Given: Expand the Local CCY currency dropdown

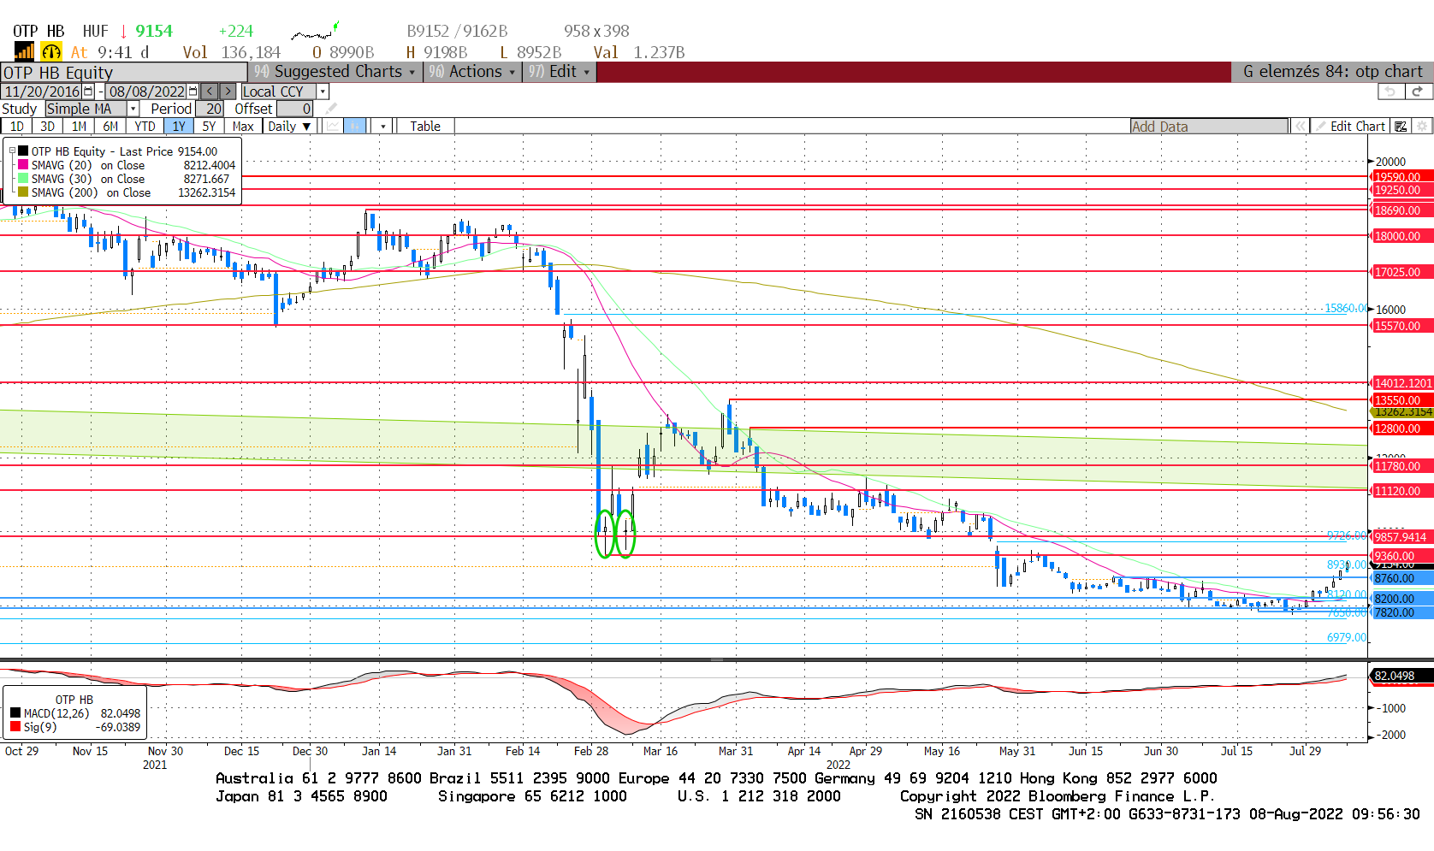Looking at the screenshot, I should click(323, 92).
